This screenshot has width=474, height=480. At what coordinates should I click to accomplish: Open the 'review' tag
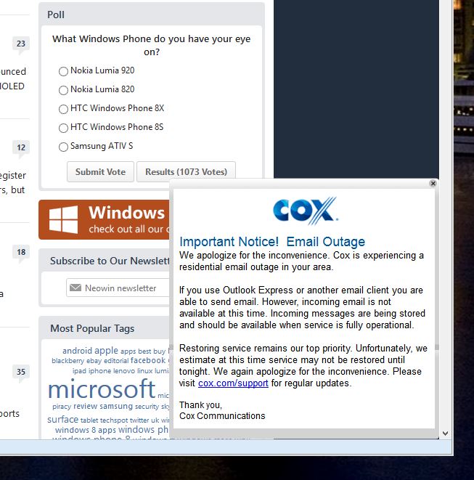[86, 406]
